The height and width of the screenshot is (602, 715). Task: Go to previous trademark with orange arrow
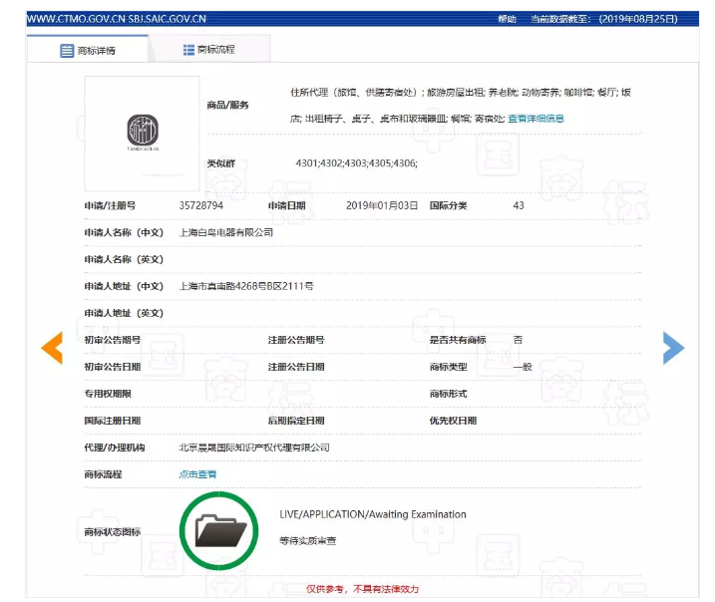[52, 348]
